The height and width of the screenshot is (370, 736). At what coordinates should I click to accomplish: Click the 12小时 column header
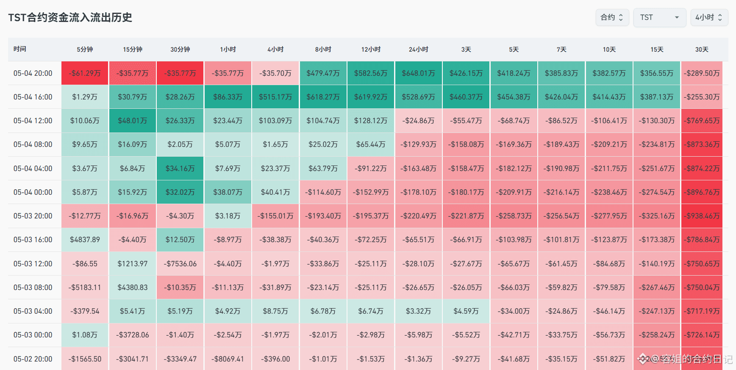pyautogui.click(x=371, y=50)
